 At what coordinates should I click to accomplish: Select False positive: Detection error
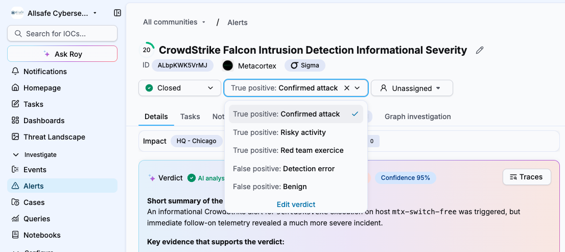coord(296,169)
